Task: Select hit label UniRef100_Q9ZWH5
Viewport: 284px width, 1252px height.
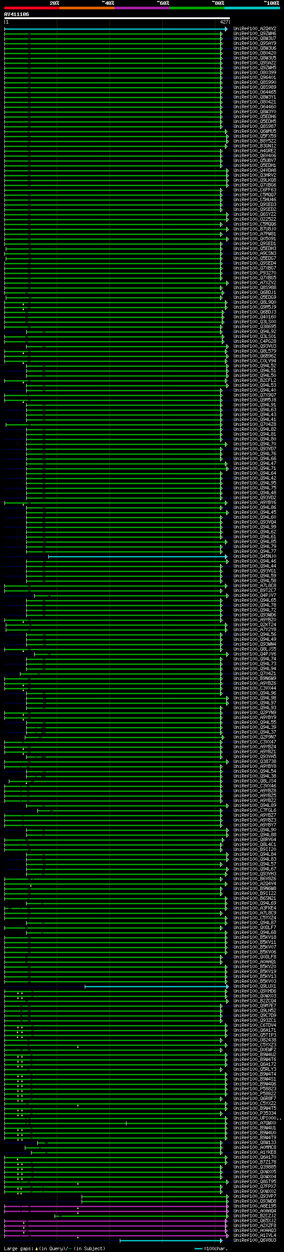Action: [x=255, y=68]
